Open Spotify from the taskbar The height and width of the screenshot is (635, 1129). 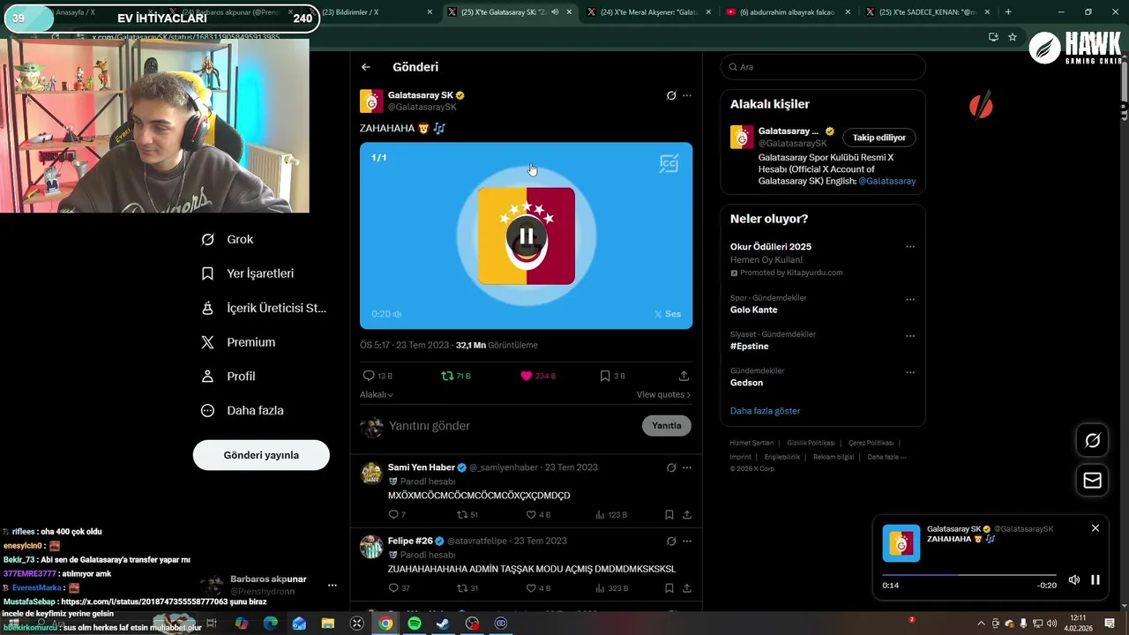pos(415,624)
